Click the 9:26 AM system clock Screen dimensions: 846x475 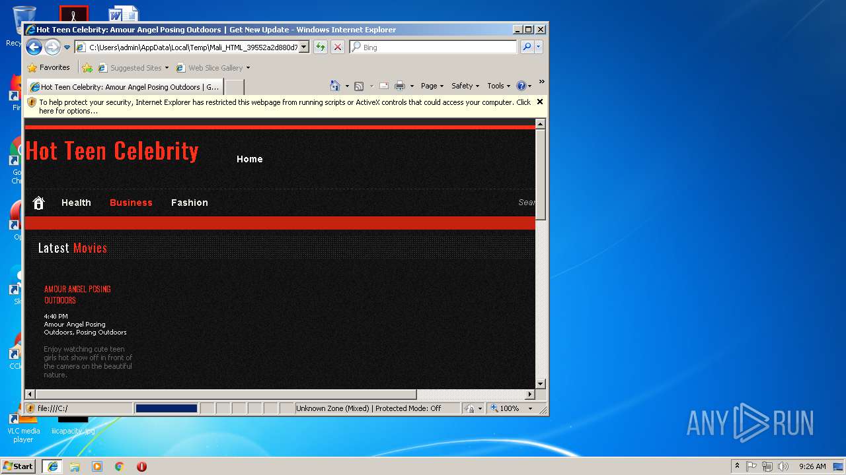pos(812,466)
